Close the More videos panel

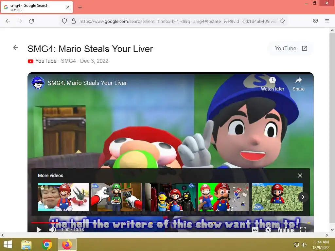(300, 176)
